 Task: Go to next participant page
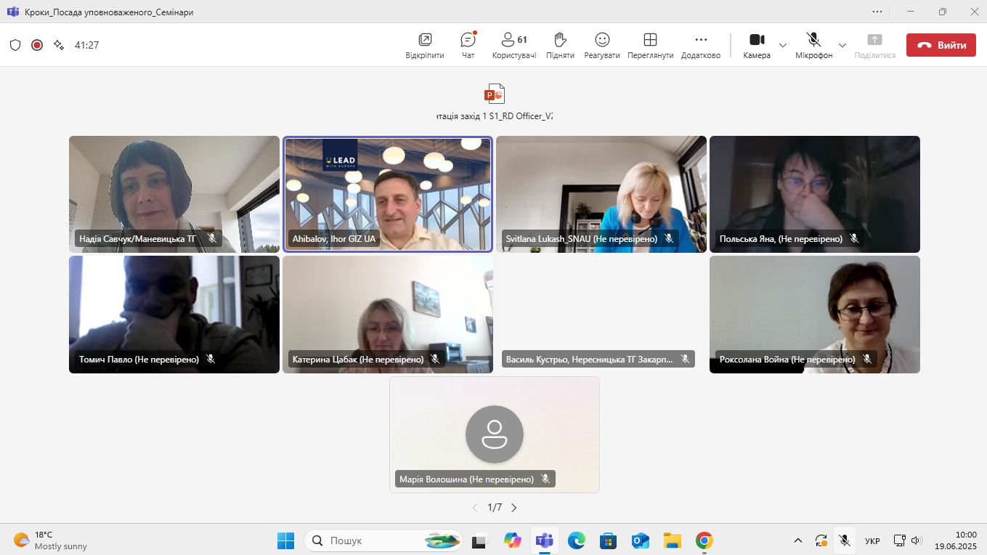tap(514, 508)
